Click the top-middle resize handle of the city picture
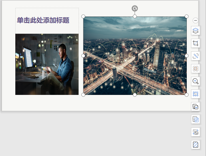206x156 pixels. [135, 16]
